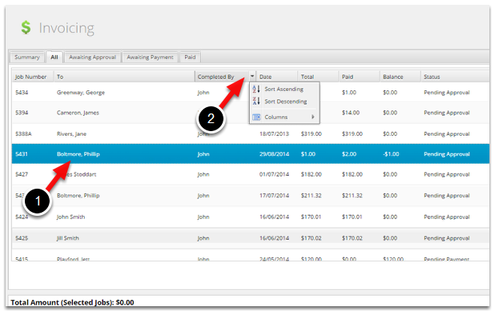Click job number 5431 in highlighted row
Screen dimensions: 495x315
22,154
